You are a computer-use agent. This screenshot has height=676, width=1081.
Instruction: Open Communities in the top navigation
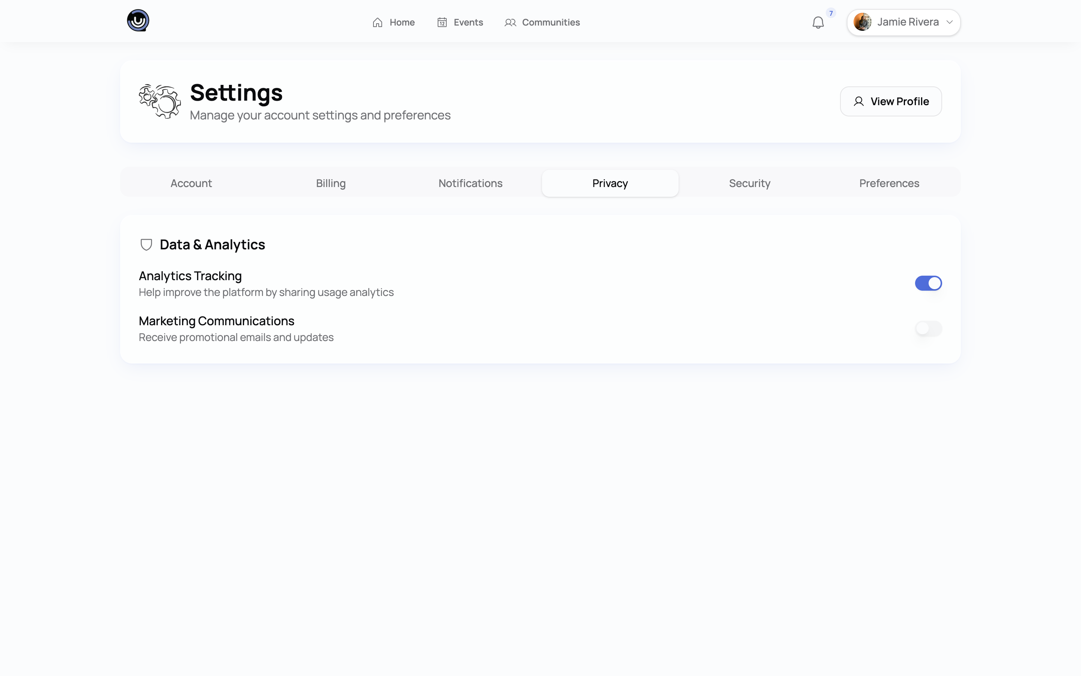[542, 23]
